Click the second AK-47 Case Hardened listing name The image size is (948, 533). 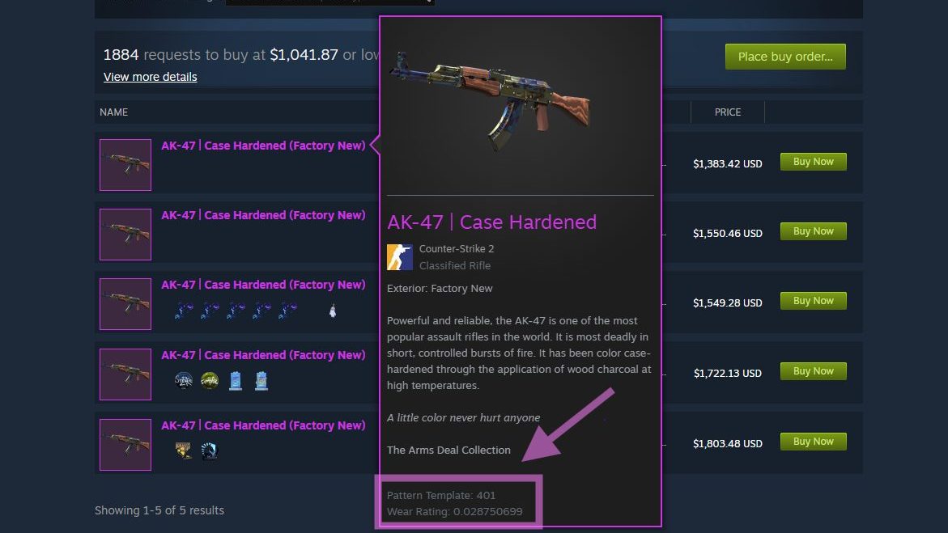tap(263, 215)
